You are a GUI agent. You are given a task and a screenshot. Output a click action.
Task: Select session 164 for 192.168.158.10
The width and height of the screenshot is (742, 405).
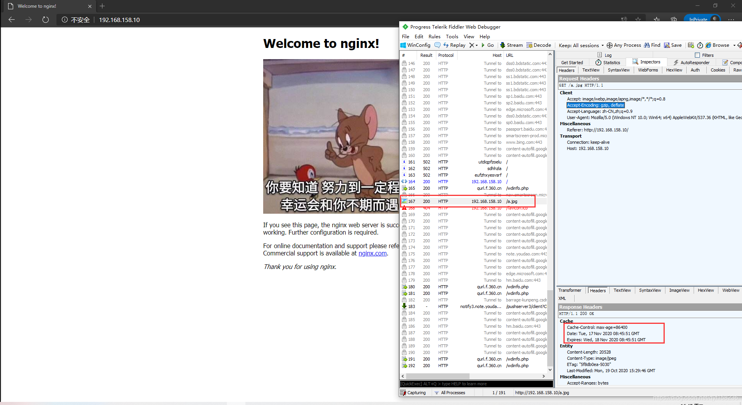(473, 182)
